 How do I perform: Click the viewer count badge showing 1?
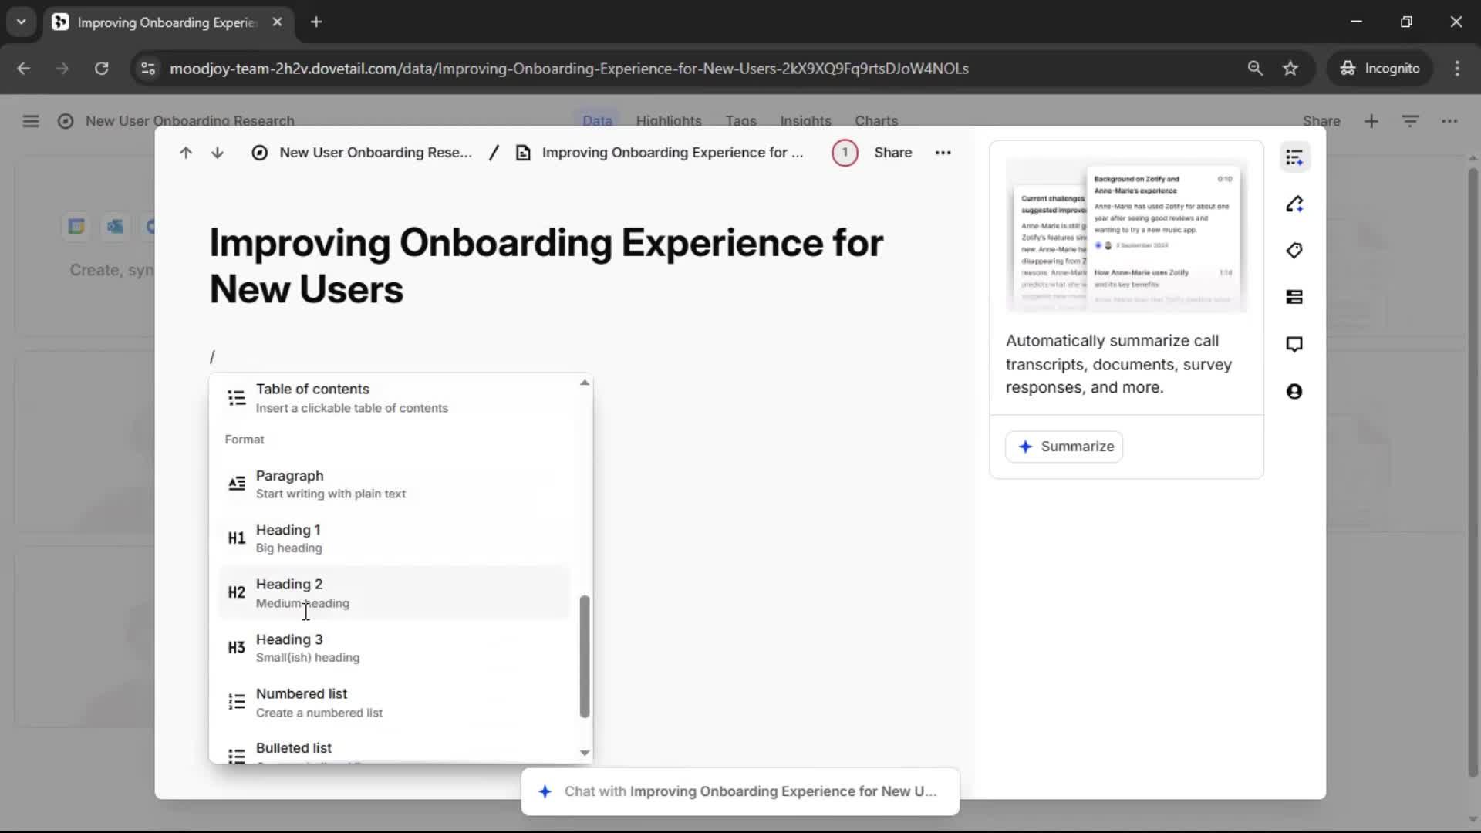(845, 153)
